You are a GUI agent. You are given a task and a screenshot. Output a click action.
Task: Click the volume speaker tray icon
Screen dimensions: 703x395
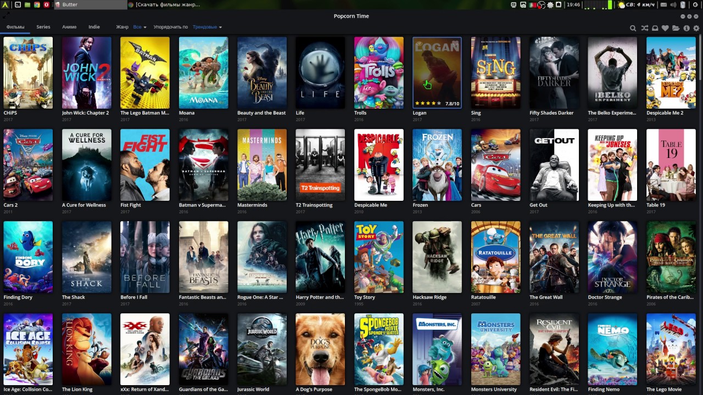673,5
